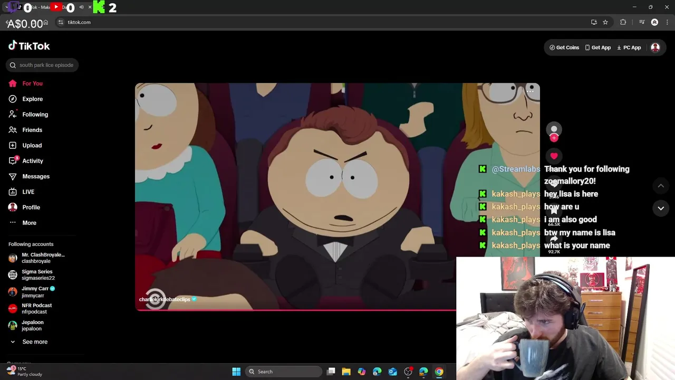The height and width of the screenshot is (380, 675).
Task: Click the search magnifier icon in TikTok
Action: (13, 65)
